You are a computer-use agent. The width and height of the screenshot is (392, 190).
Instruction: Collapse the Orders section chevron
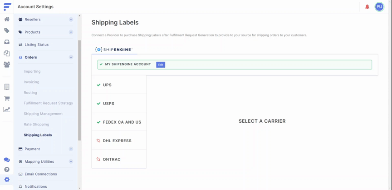tap(71, 57)
